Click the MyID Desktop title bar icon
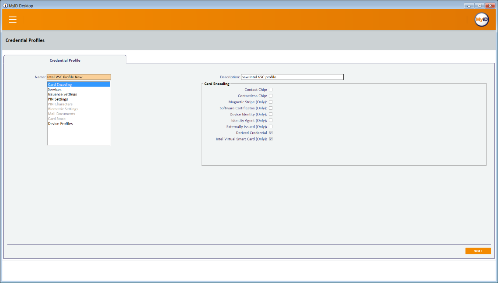Screen dimensions: 498x283 coord(5,6)
